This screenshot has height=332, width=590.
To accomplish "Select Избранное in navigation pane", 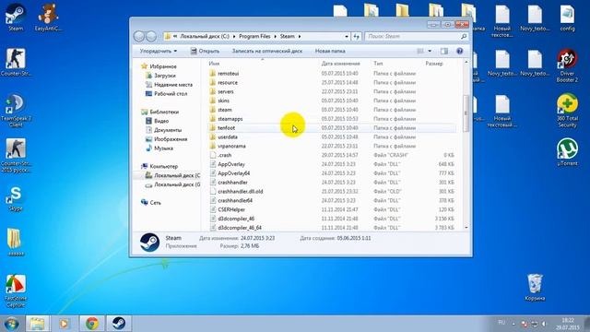I will click(159, 66).
